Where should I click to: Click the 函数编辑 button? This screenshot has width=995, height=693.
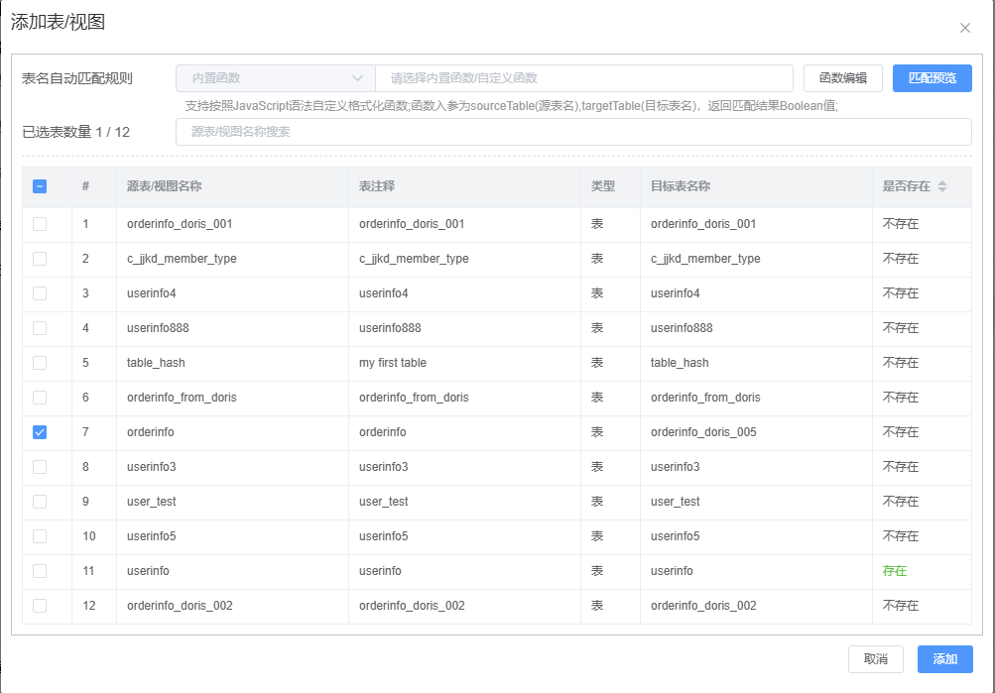click(842, 78)
